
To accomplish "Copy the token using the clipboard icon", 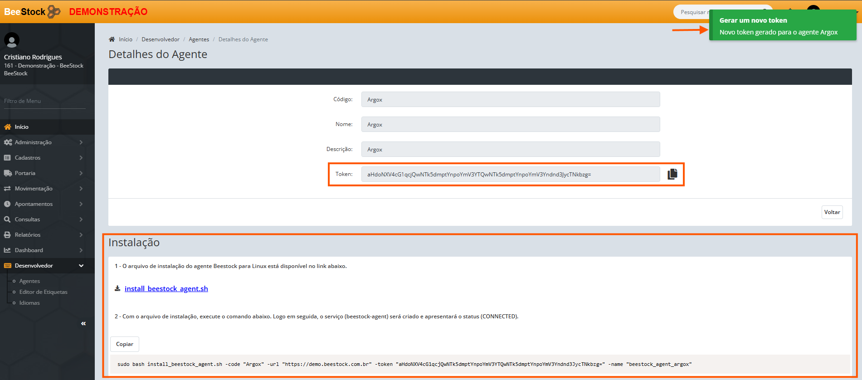I will click(x=672, y=174).
